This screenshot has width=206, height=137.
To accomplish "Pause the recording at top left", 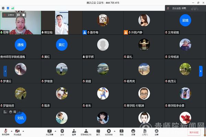I will coord(19,15).
